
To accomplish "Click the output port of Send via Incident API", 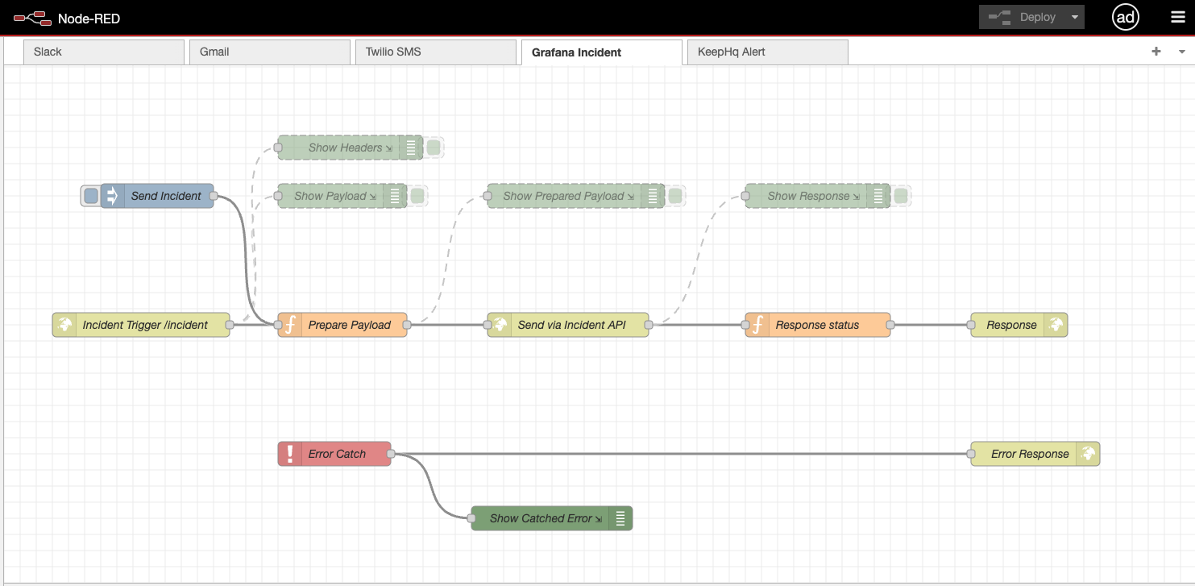I will coord(649,325).
